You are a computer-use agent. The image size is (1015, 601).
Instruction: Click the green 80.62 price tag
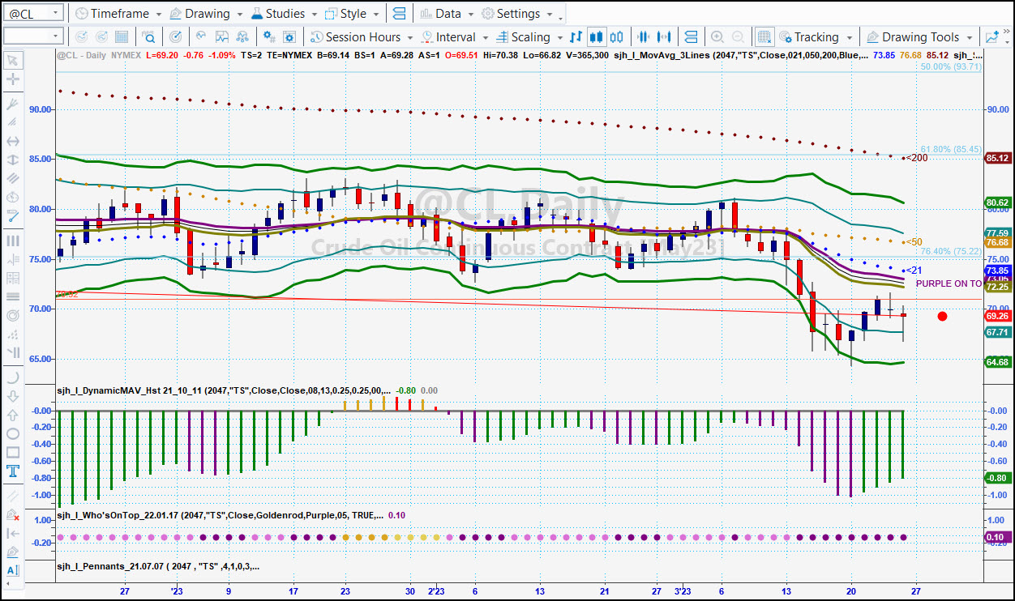[997, 202]
